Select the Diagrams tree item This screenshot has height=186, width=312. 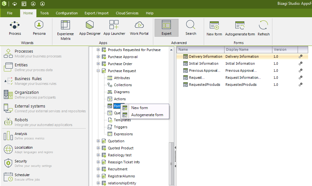118,92
